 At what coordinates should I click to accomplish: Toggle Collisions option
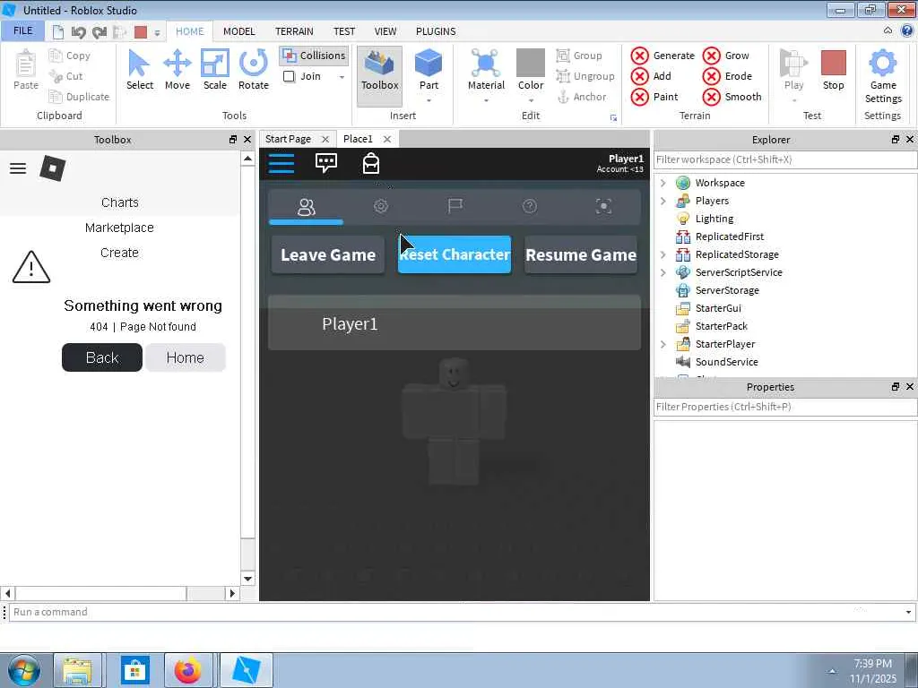pyautogui.click(x=314, y=56)
